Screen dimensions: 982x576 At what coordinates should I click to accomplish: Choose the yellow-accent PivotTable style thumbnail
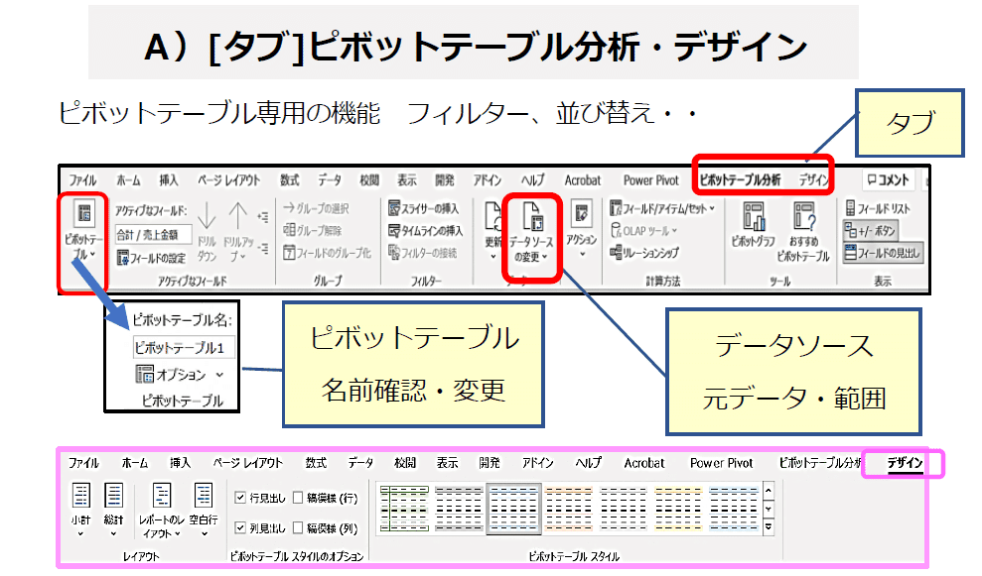[x=677, y=509]
